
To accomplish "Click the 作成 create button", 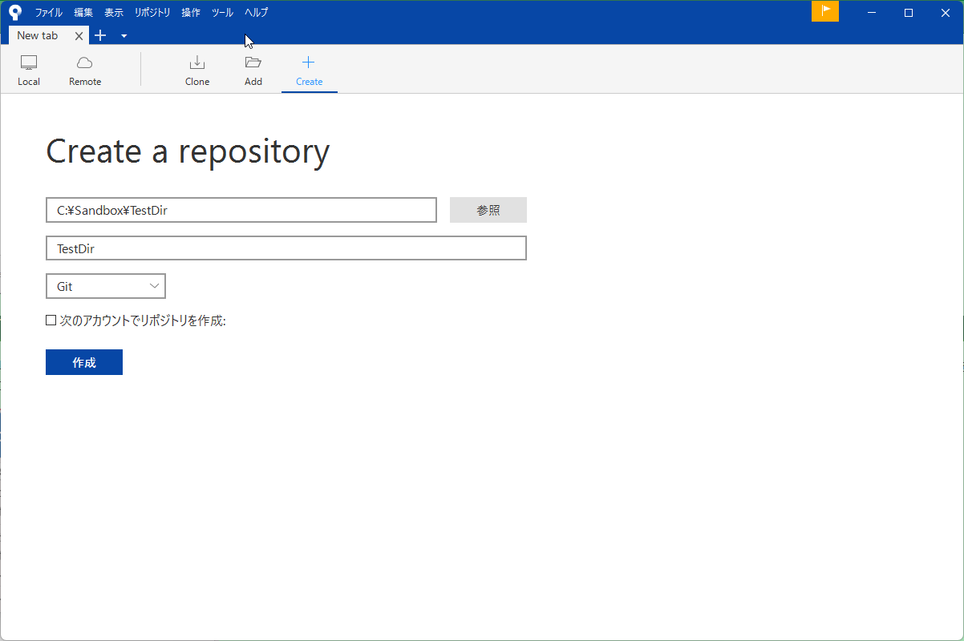I will pos(84,362).
